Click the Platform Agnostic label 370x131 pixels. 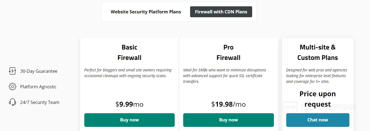(38, 87)
